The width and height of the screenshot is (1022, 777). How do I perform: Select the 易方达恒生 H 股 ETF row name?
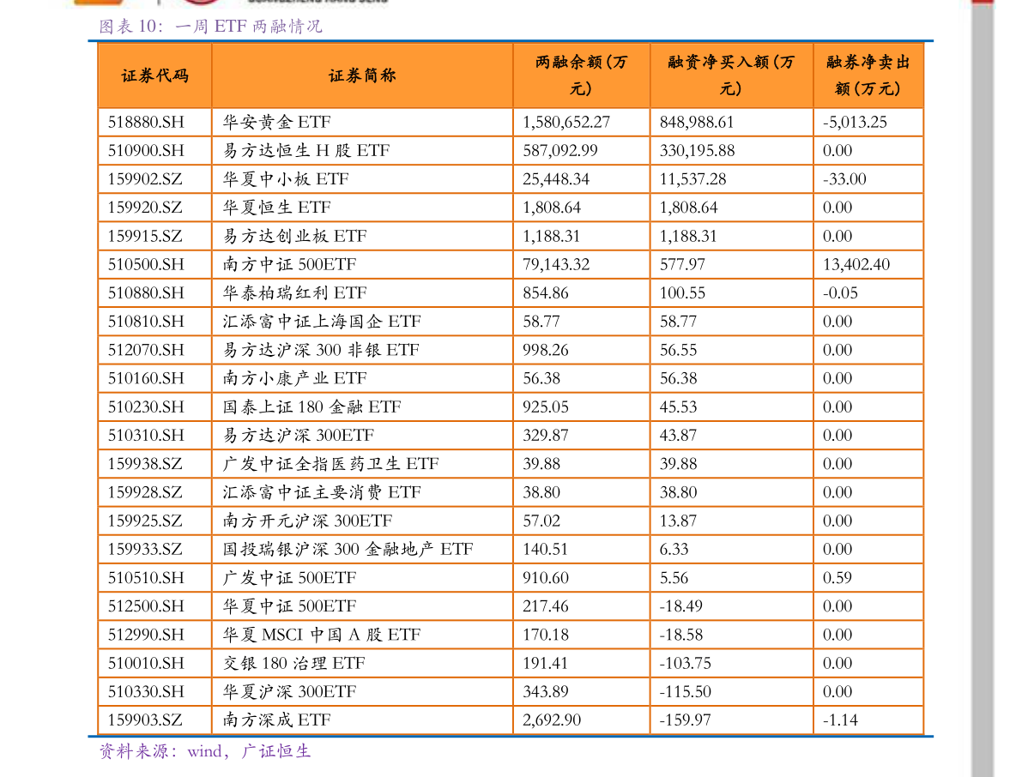(x=306, y=150)
